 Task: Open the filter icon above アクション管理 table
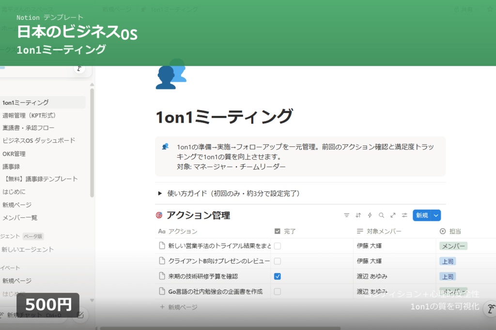[347, 215]
